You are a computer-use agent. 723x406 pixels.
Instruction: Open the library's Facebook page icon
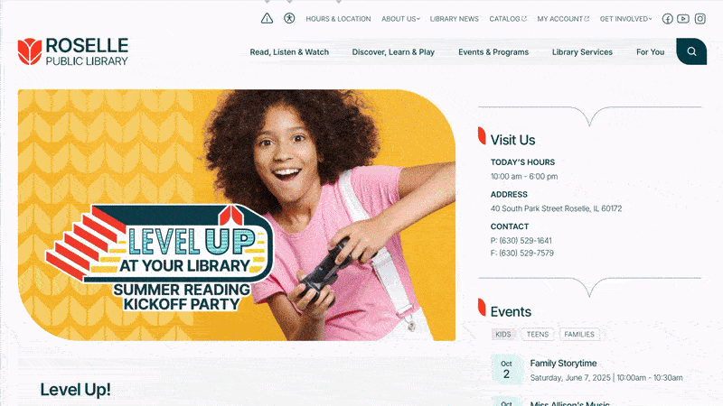[667, 19]
